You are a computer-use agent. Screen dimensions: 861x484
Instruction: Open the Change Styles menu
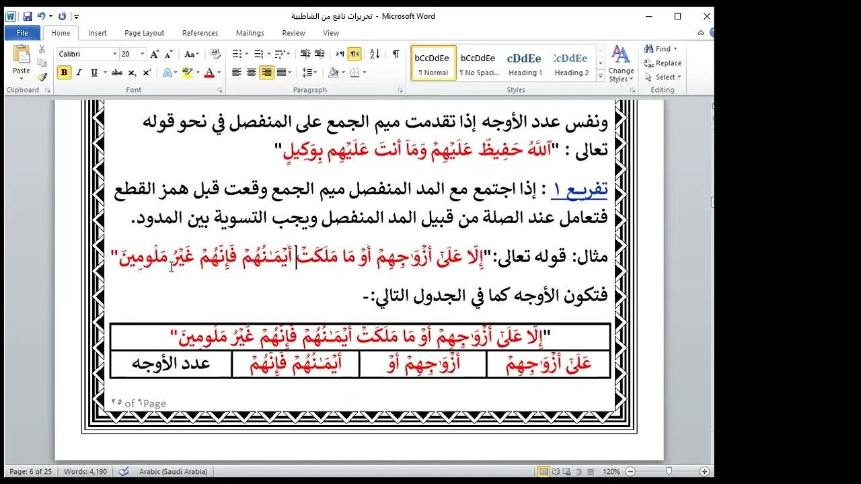pyautogui.click(x=621, y=64)
